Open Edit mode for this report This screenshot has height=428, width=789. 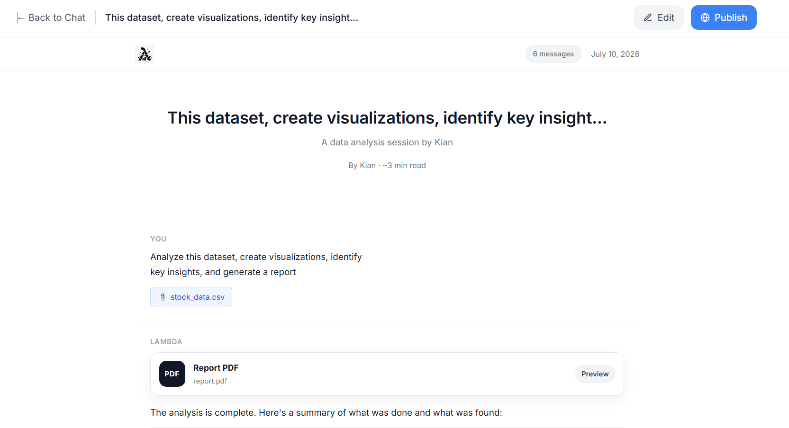[659, 18]
